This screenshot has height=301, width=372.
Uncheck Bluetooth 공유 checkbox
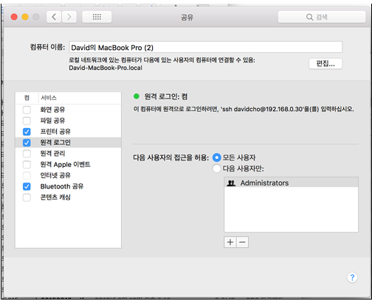(x=27, y=187)
